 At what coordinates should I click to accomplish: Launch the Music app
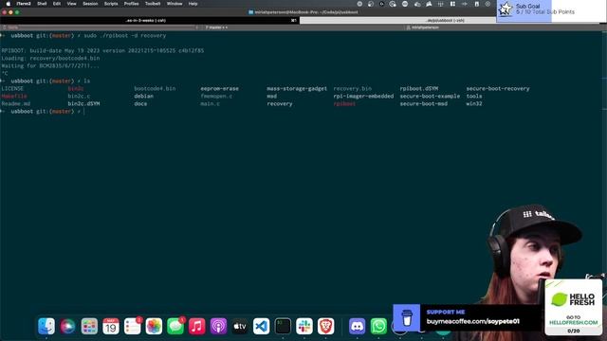point(196,326)
